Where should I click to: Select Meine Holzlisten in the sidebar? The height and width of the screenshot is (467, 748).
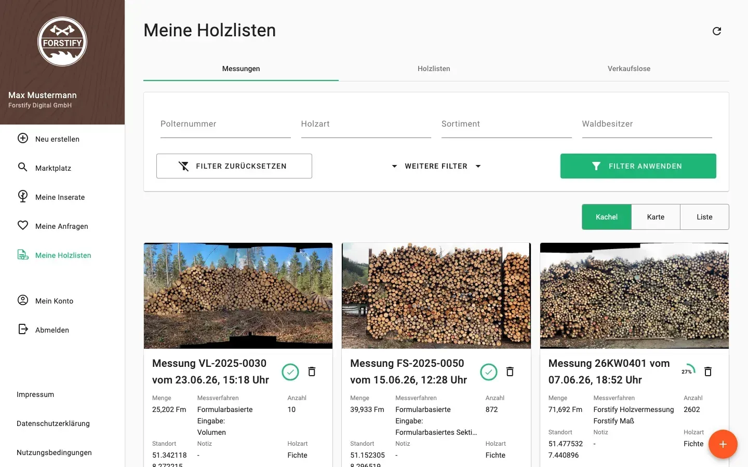pyautogui.click(x=62, y=255)
